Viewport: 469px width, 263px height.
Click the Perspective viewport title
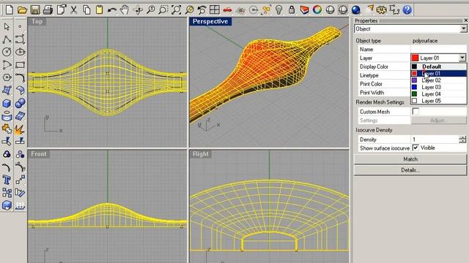[210, 21]
